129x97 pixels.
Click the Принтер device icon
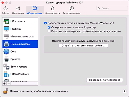coord(6,59)
